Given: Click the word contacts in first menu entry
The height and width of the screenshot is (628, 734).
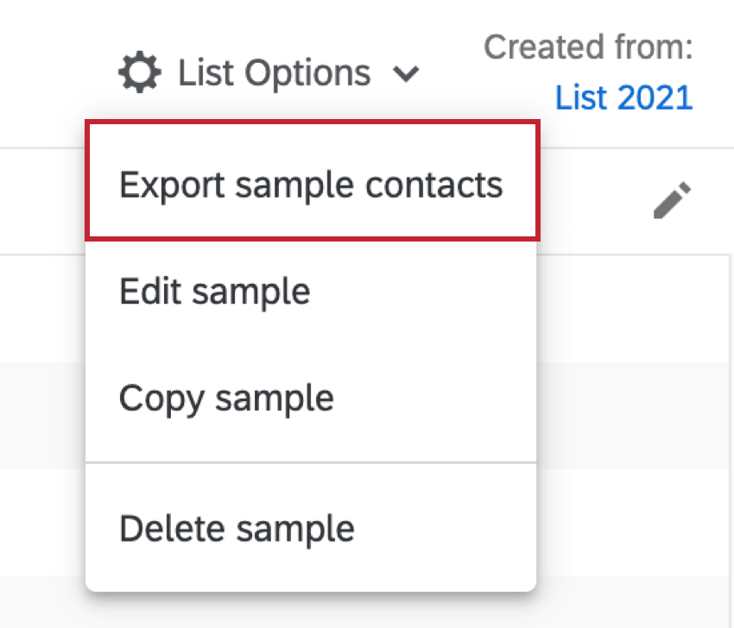Looking at the screenshot, I should point(434,185).
